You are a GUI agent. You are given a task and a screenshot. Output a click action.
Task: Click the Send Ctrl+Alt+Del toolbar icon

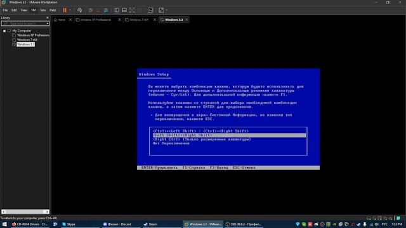[80, 10]
